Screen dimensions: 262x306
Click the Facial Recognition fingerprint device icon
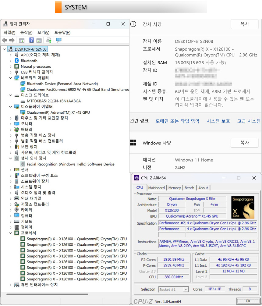23,164
